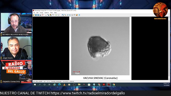Viewport: 171px width, 96px height.
Task: Open VLC media player from the taskbar
Action: click(64, 85)
